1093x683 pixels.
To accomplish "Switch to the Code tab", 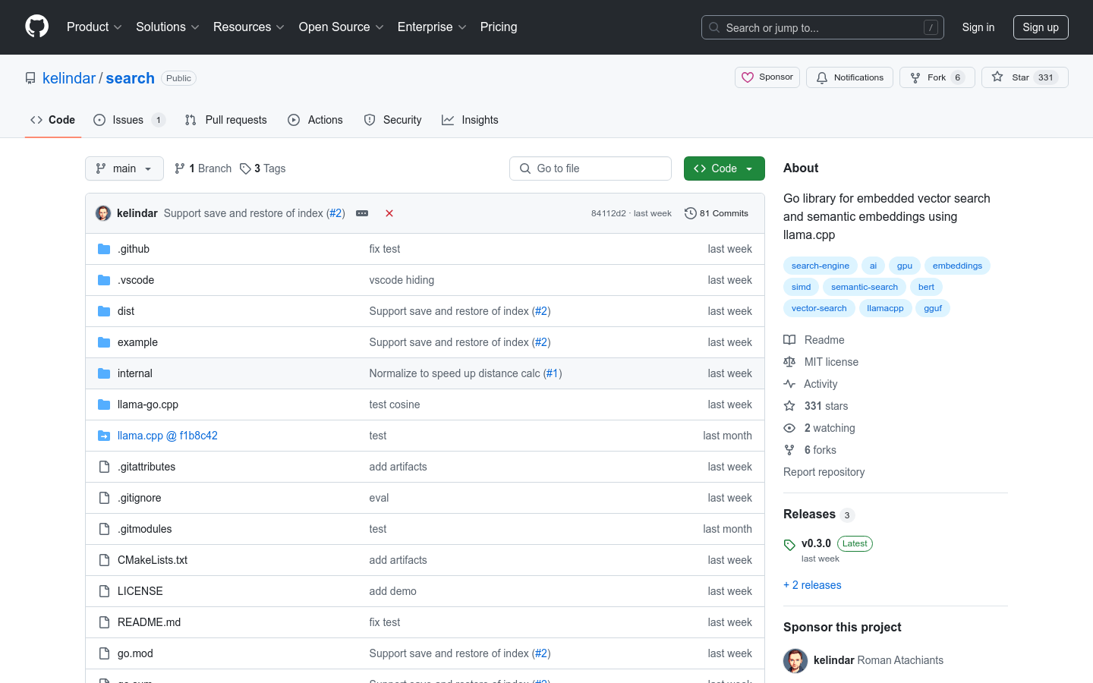I will 53,120.
